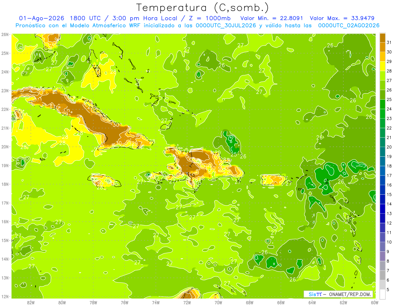
Task: Click the "68W" longitude axis label
Action: 250,302
